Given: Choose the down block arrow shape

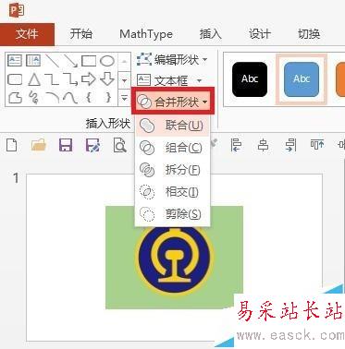Looking at the screenshot, I should click(107, 79).
